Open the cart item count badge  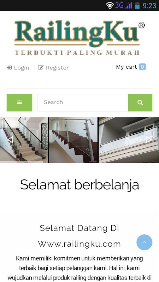tap(142, 67)
